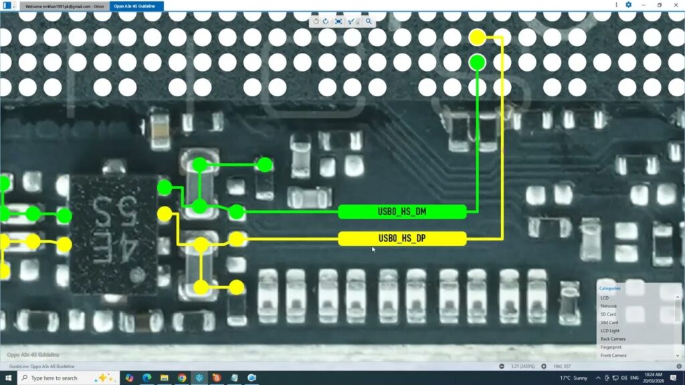The image size is (685, 385).
Task: Choose Back Camera in Categories list
Action: tap(613, 339)
